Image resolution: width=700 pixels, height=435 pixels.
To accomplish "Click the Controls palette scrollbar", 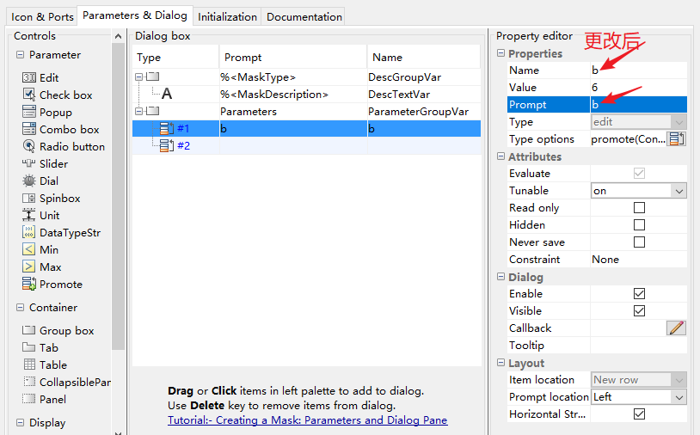I will 118,196.
